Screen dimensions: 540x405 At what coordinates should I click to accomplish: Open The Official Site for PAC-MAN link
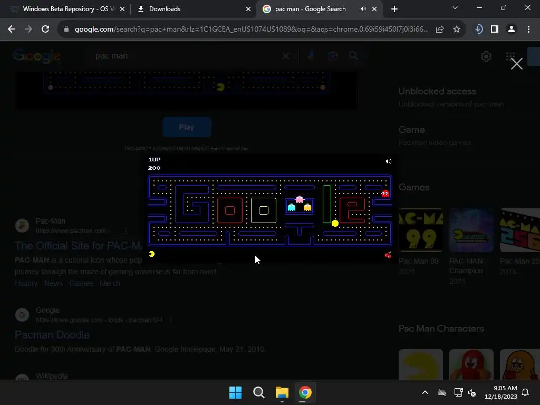79,246
